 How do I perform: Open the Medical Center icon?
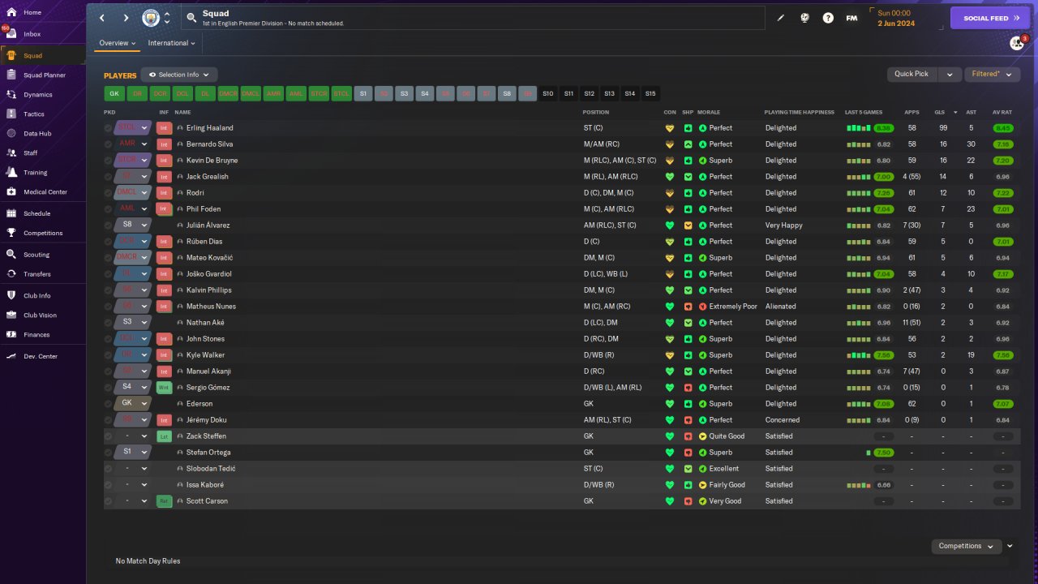click(x=11, y=191)
